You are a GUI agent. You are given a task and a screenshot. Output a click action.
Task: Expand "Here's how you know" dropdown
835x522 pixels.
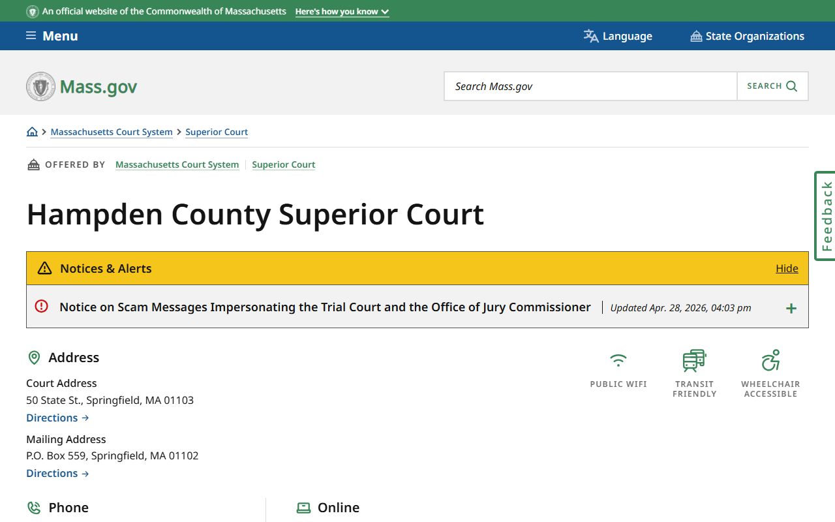click(342, 12)
